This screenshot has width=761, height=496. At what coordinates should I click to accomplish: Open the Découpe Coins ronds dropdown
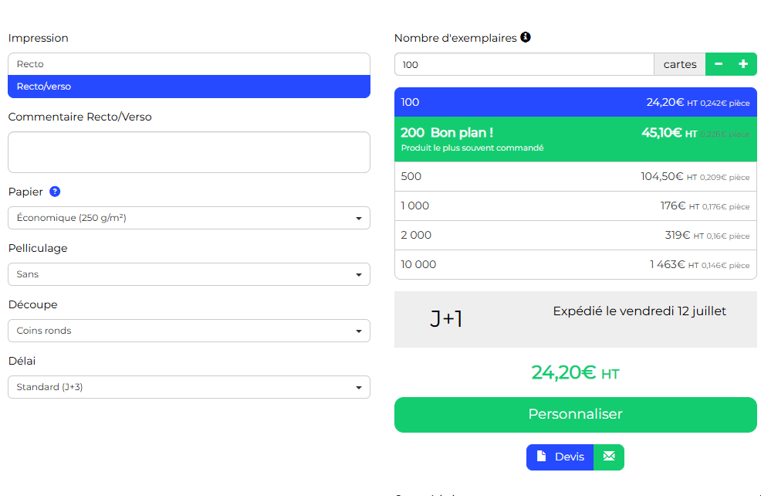tap(189, 331)
